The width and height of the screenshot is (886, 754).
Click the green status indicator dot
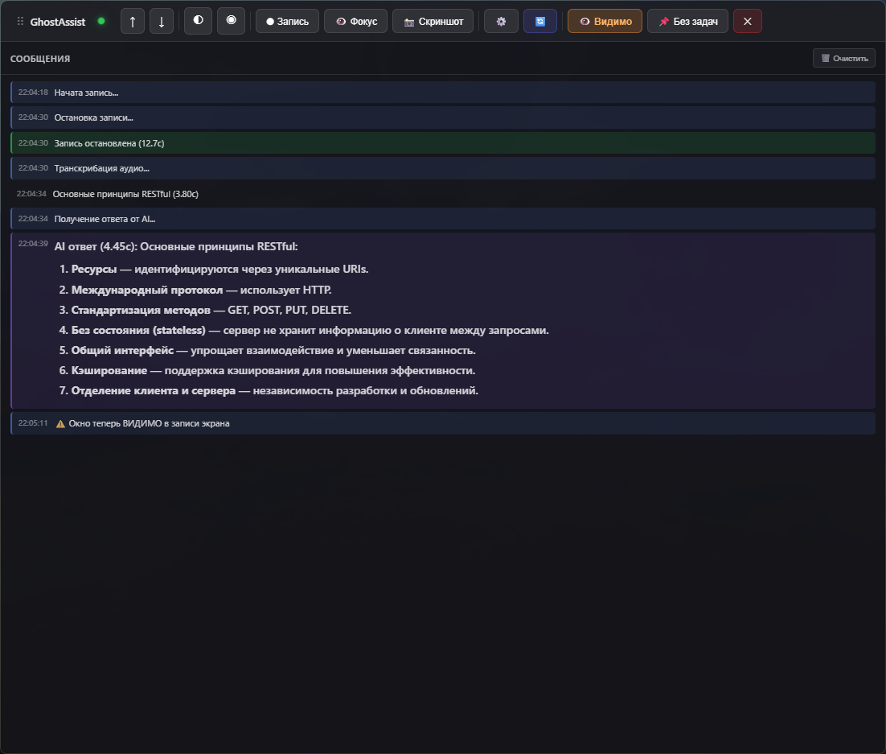click(101, 22)
